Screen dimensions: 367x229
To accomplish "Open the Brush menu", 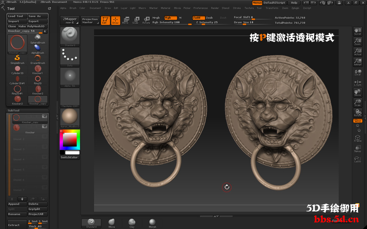I will click(73, 8).
